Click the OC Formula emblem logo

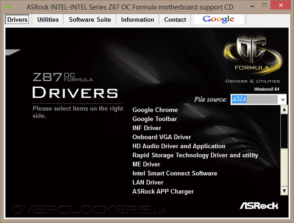[x=253, y=54]
